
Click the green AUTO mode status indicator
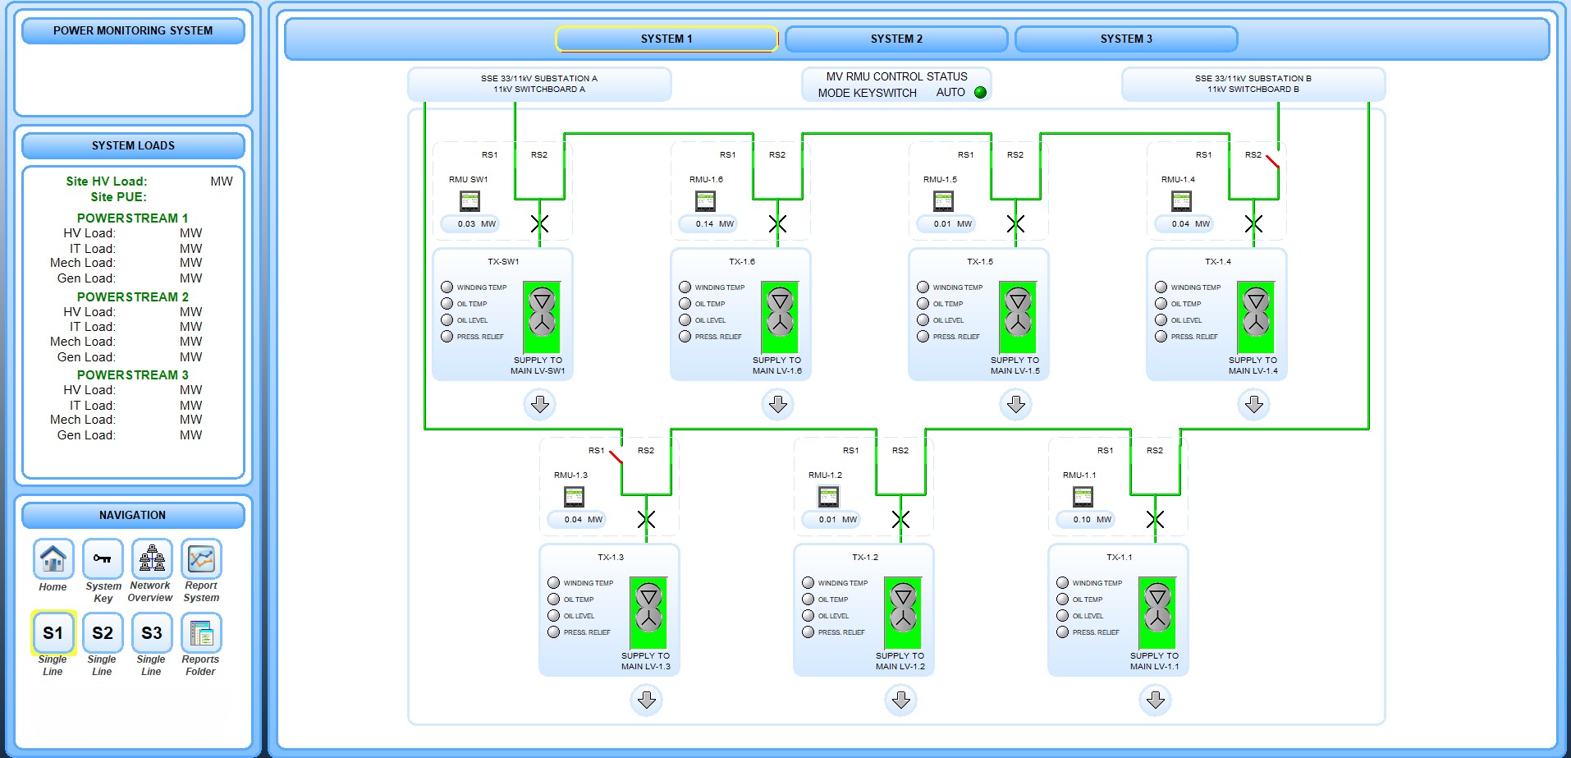click(980, 93)
